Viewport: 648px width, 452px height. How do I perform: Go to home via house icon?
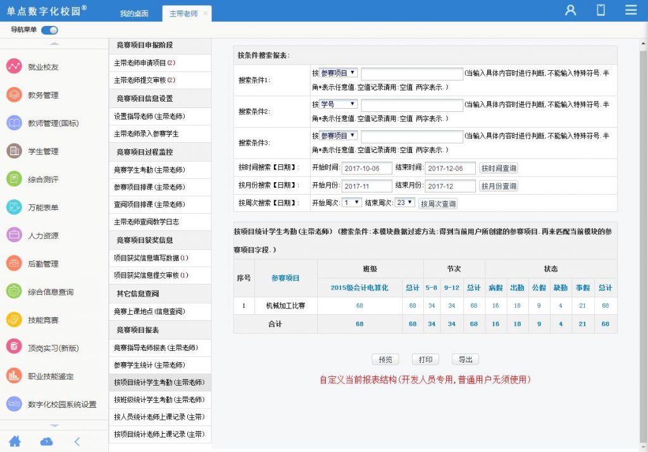[x=15, y=441]
